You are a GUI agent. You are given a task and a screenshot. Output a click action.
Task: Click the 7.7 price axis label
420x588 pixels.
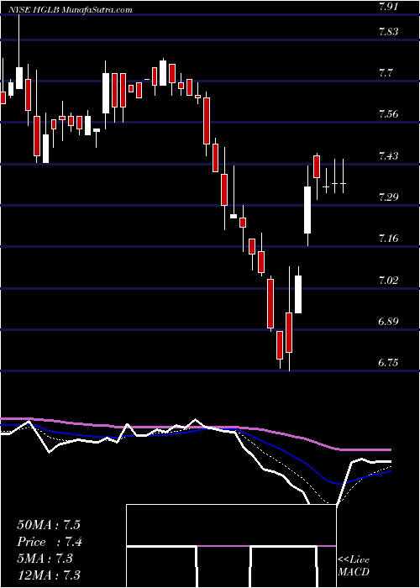pos(386,73)
